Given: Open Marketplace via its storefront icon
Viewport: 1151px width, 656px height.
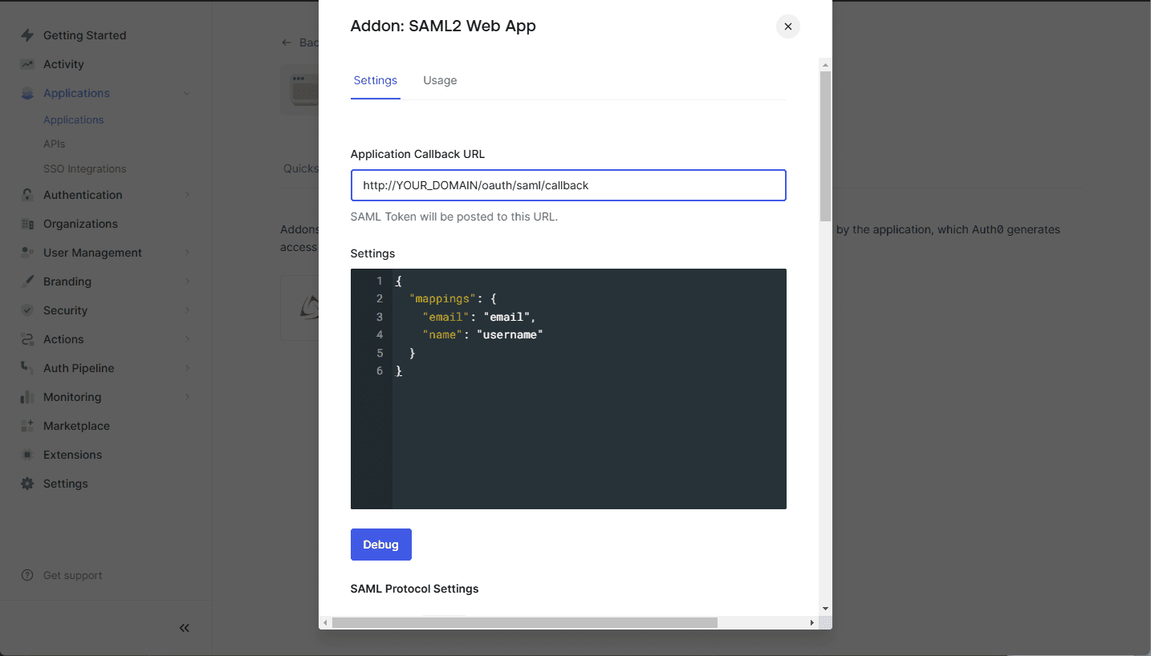Looking at the screenshot, I should click(x=28, y=426).
